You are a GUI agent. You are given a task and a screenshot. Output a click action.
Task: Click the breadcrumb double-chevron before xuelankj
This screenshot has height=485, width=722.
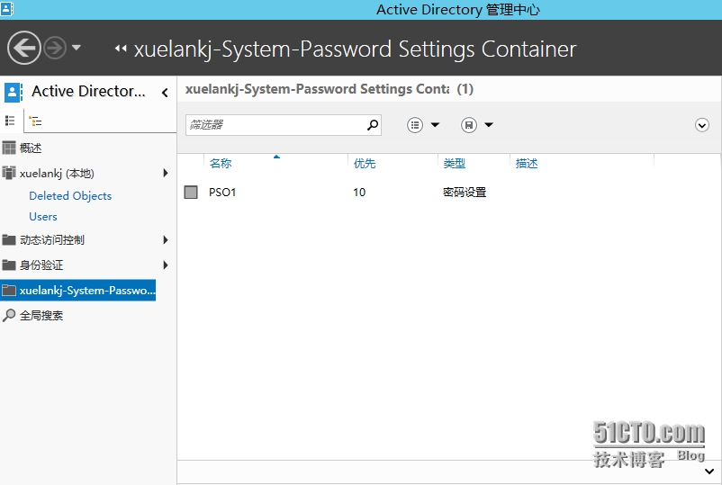pyautogui.click(x=121, y=49)
